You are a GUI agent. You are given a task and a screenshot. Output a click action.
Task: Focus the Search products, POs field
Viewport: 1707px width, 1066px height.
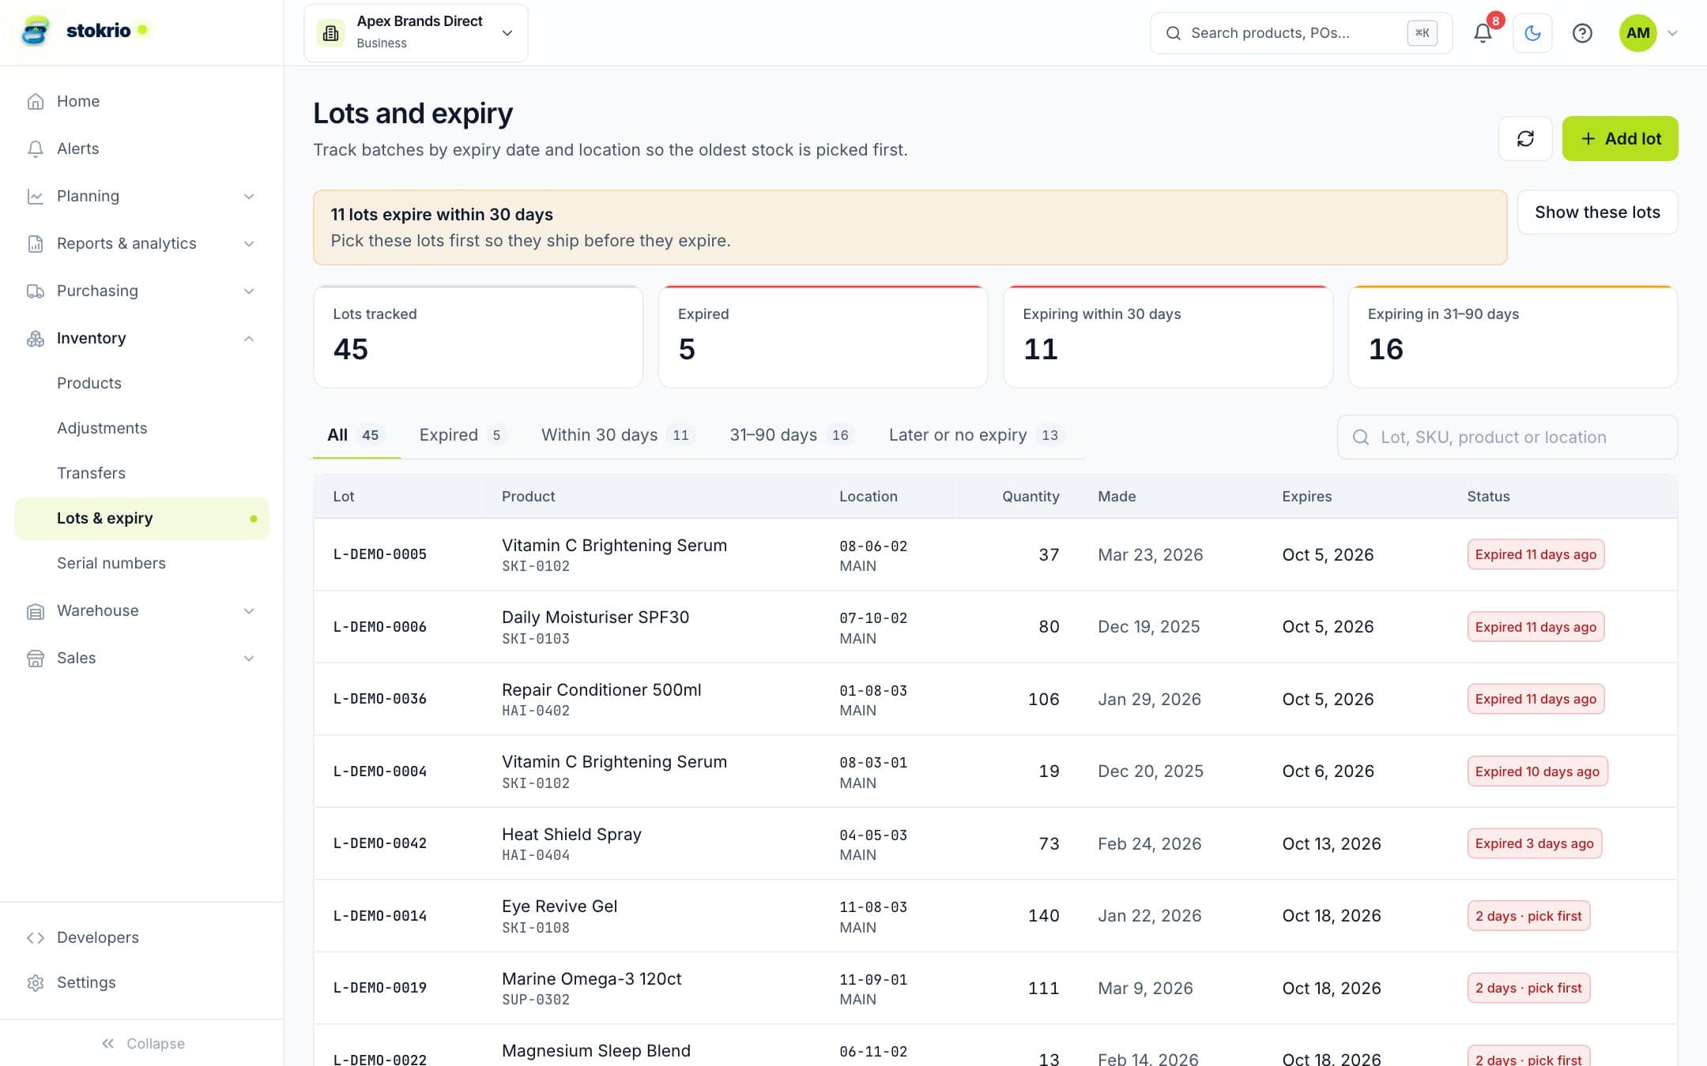tap(1301, 33)
